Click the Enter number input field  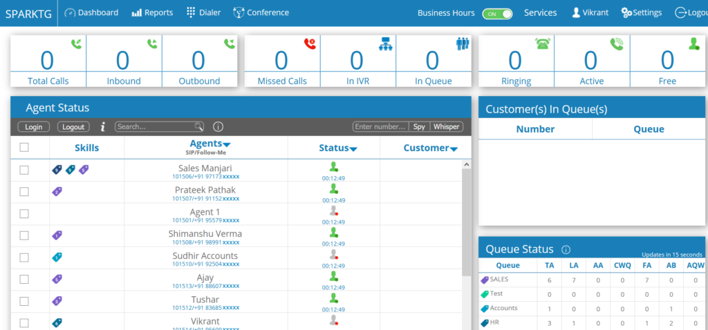[x=381, y=126]
